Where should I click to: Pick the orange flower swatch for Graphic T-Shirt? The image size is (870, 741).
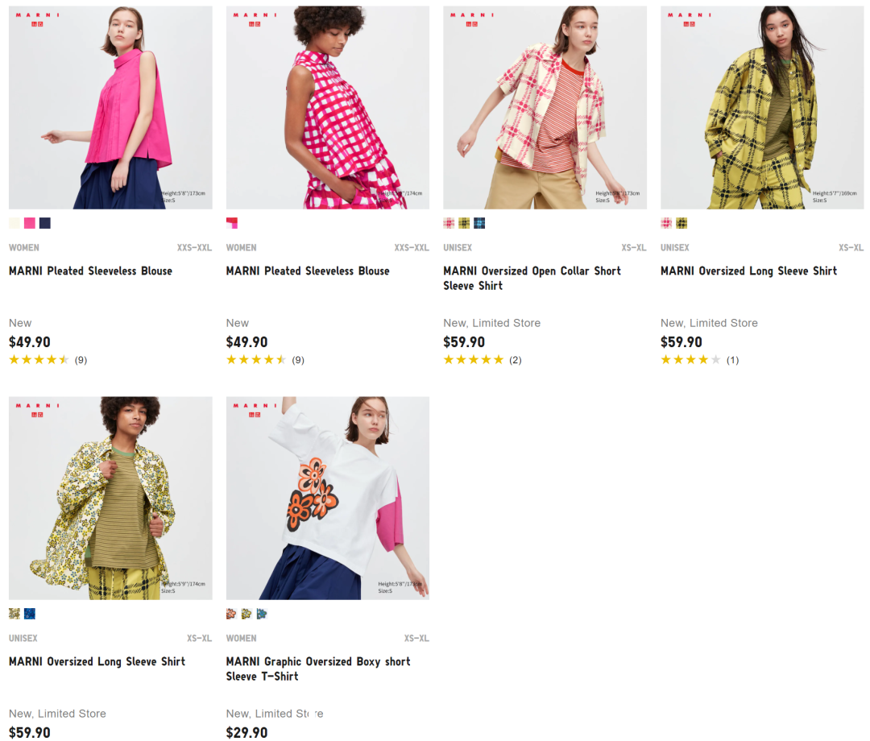click(231, 614)
